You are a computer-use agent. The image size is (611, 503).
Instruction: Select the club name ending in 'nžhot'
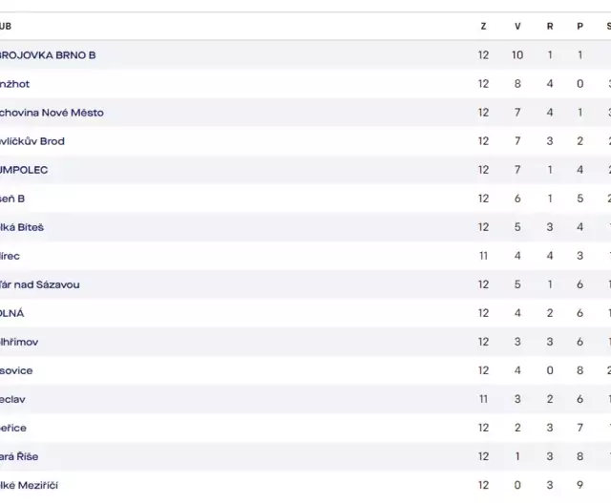coord(14,84)
